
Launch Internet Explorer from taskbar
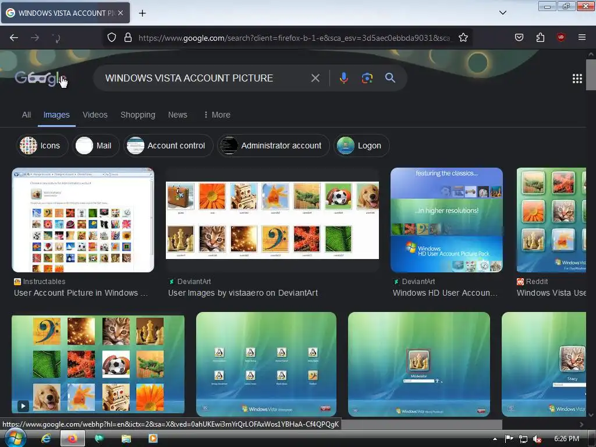[x=46, y=439]
